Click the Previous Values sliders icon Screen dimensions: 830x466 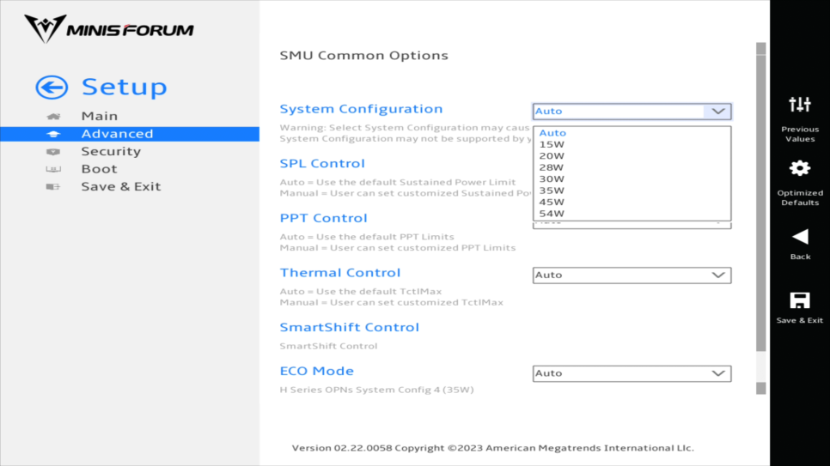(799, 105)
